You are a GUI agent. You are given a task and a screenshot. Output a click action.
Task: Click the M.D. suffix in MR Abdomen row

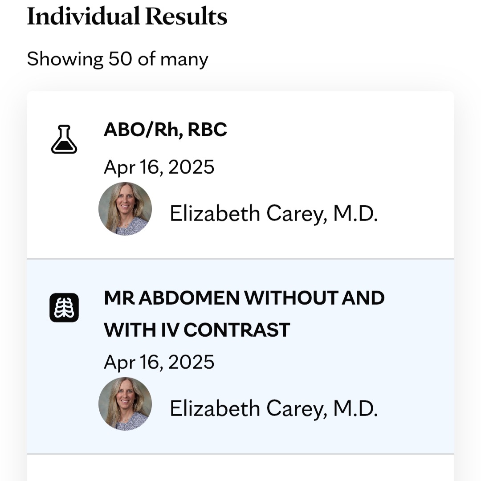[355, 408]
